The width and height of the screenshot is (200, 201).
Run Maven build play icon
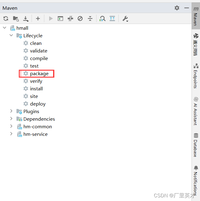(x=51, y=18)
